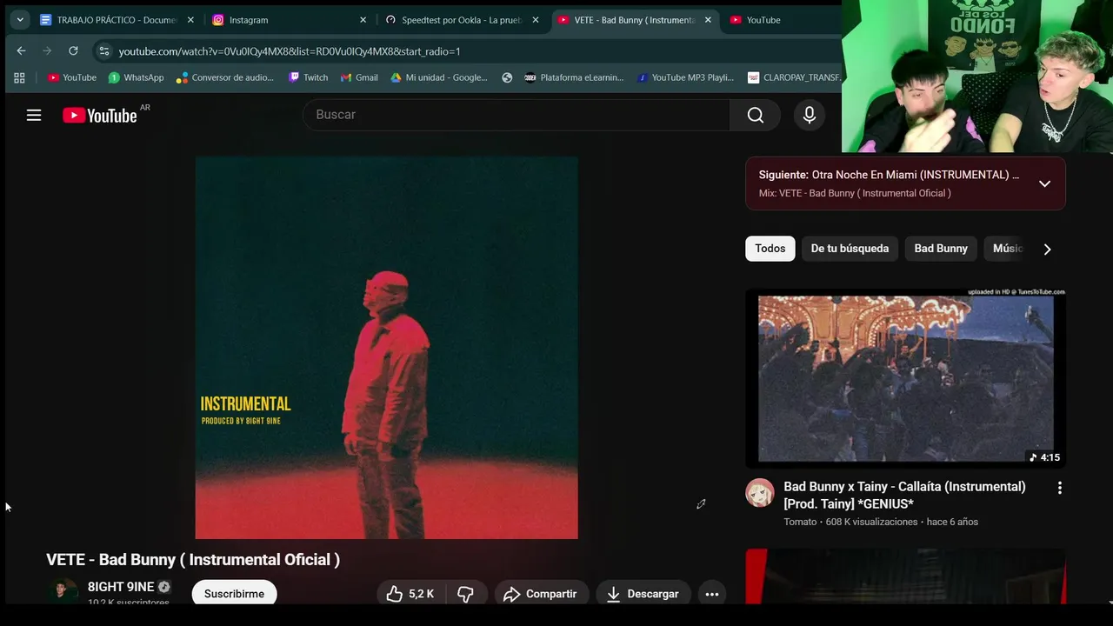The height and width of the screenshot is (626, 1113).
Task: Open Conversor de audio bookmark
Action: [225, 77]
